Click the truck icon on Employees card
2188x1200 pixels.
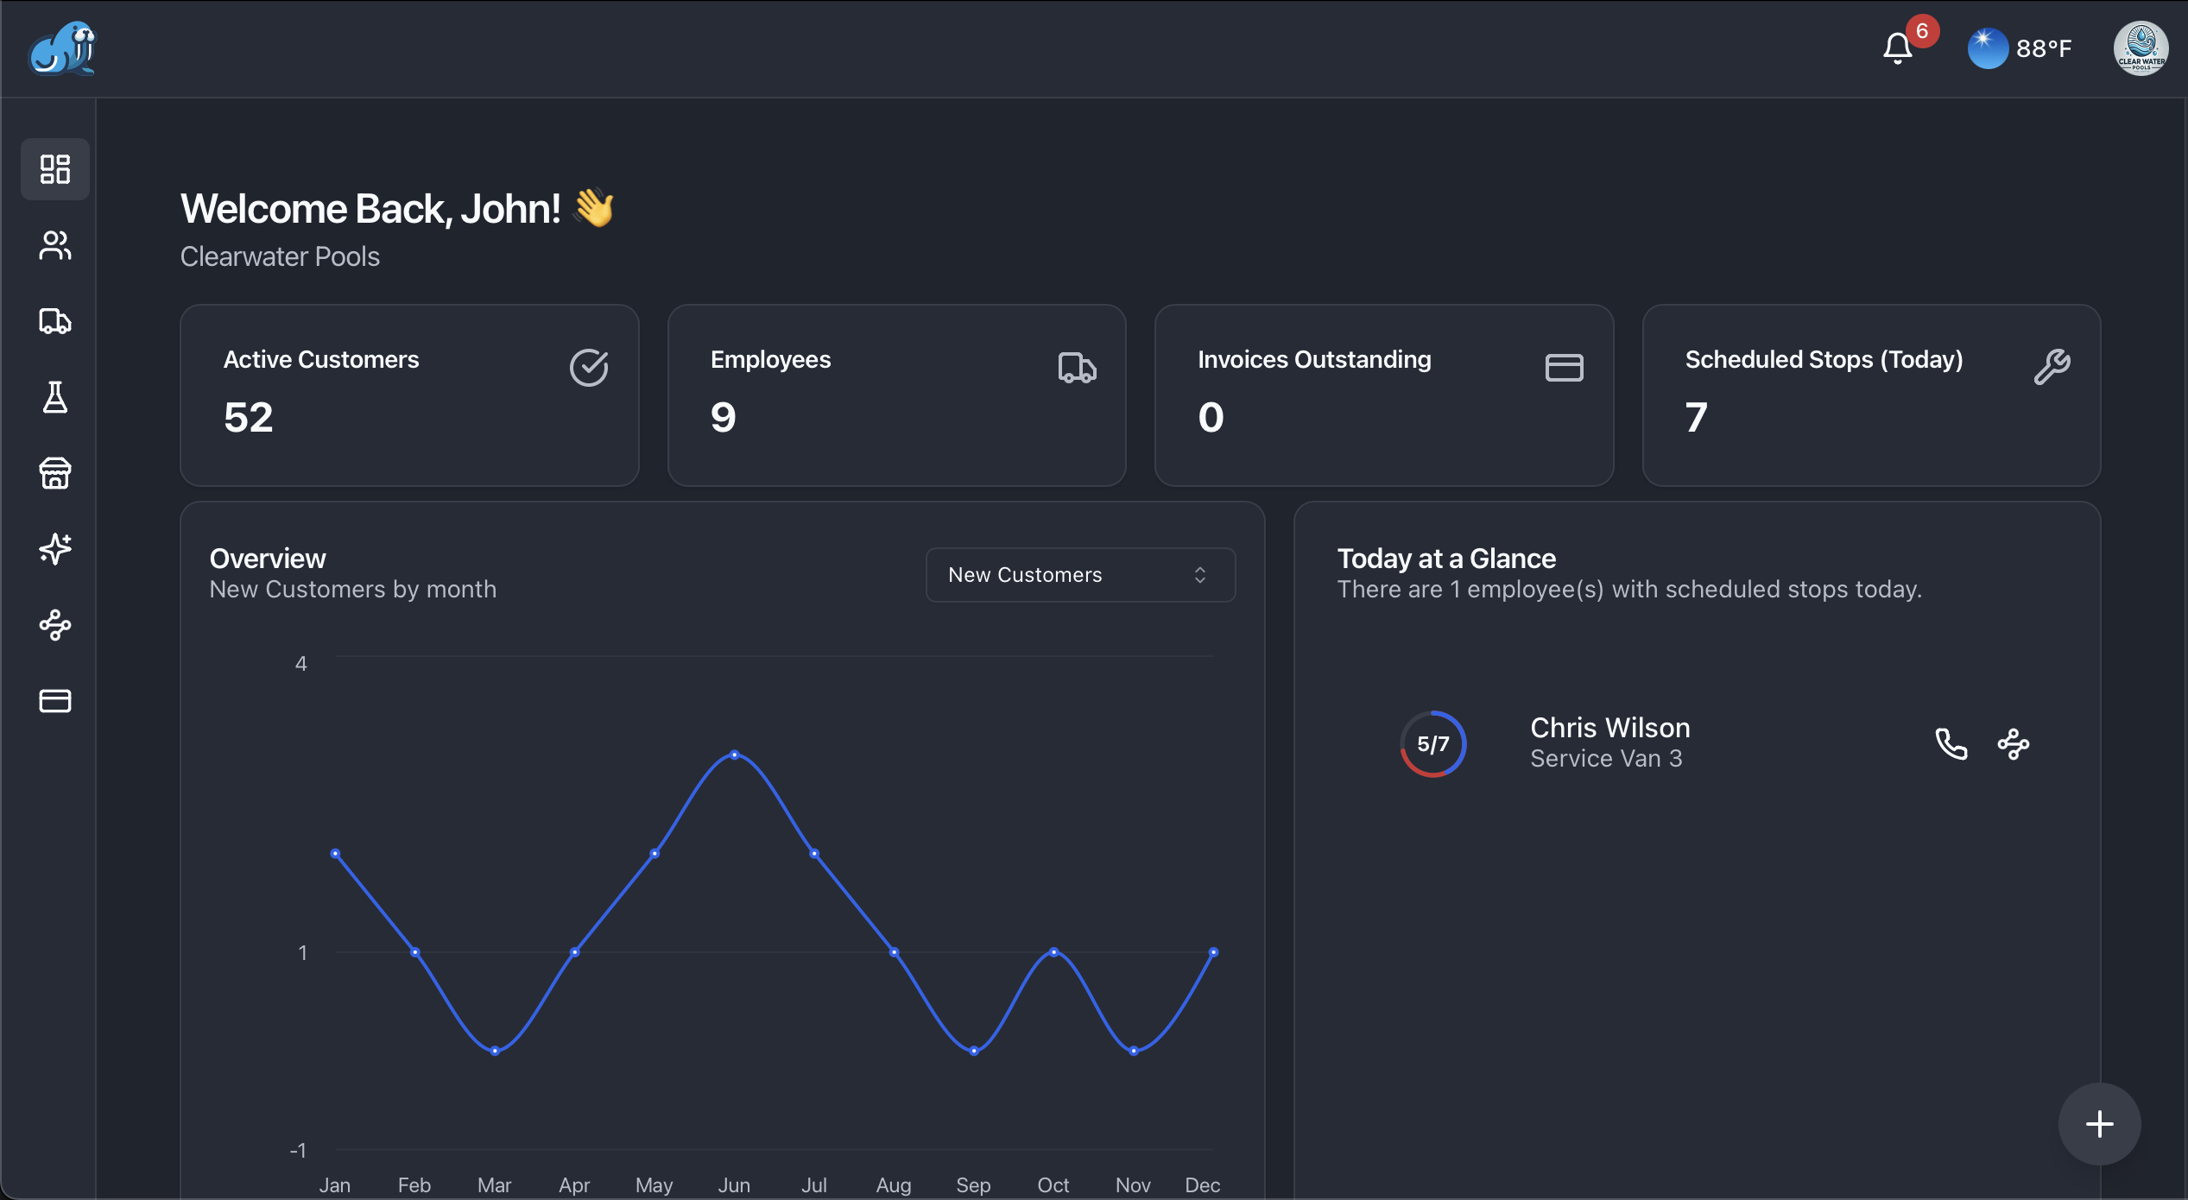click(1077, 368)
